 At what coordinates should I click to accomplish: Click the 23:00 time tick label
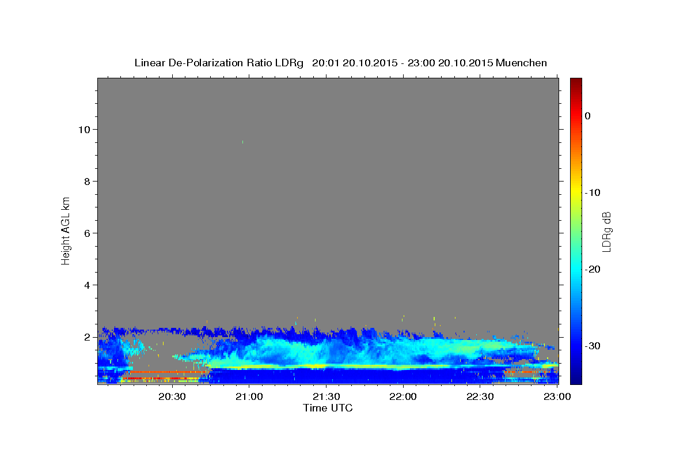coord(557,396)
